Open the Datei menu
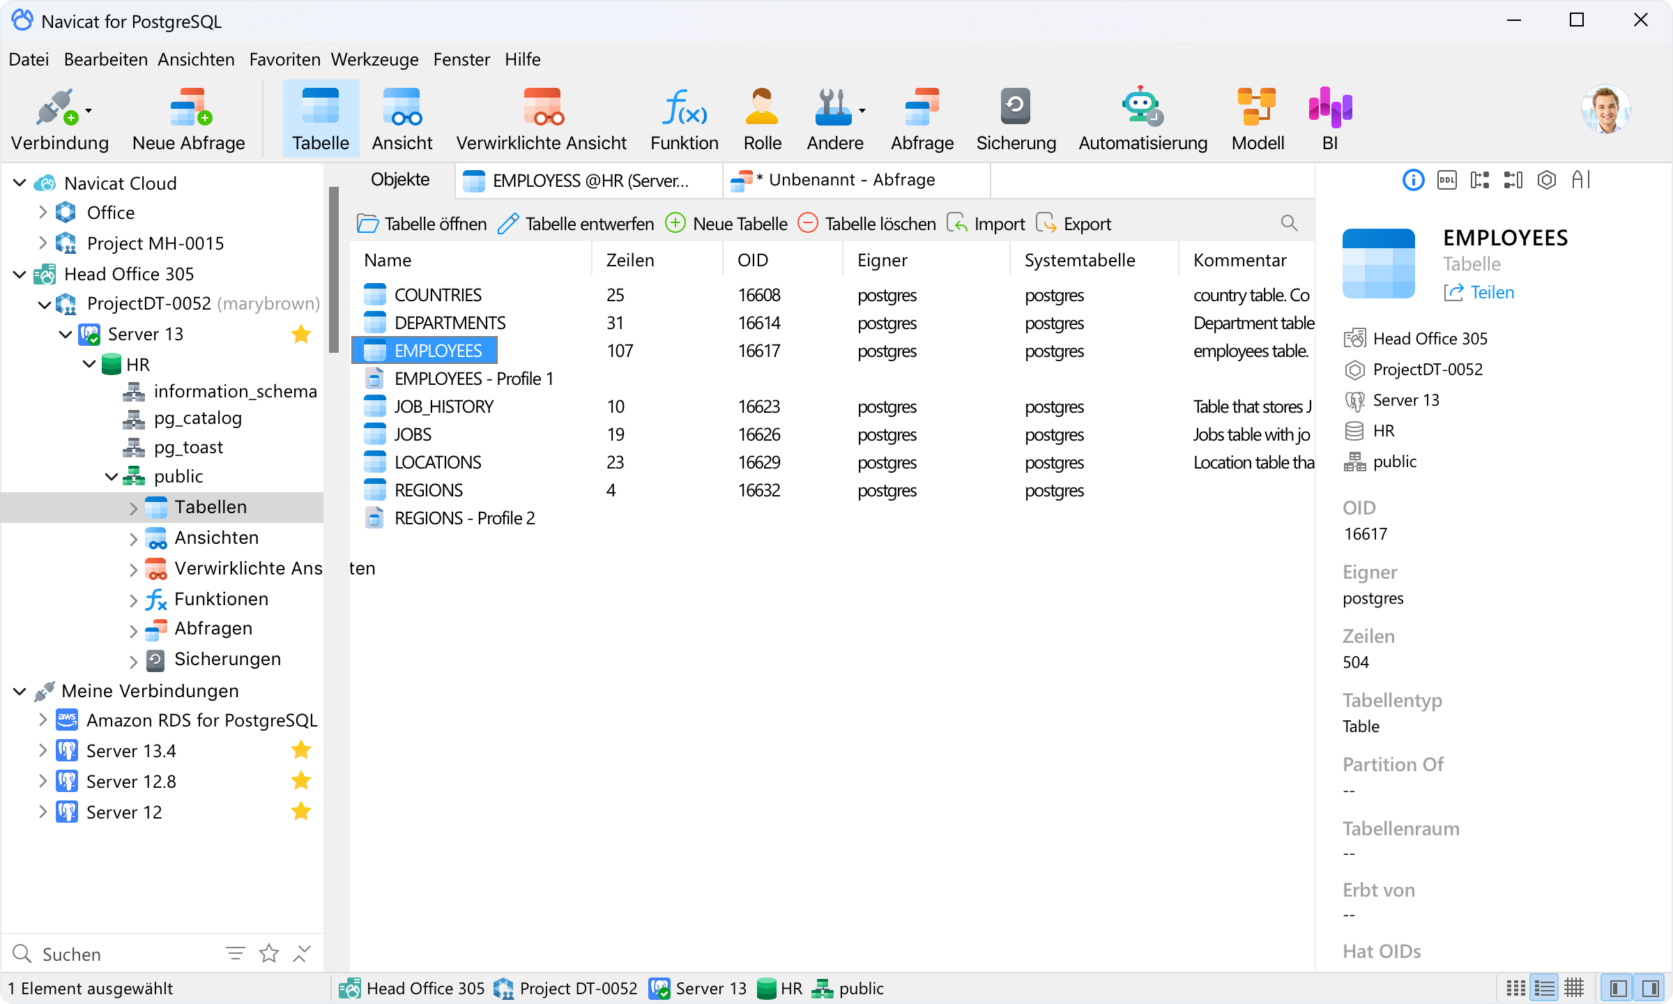The width and height of the screenshot is (1673, 1004). coord(29,59)
